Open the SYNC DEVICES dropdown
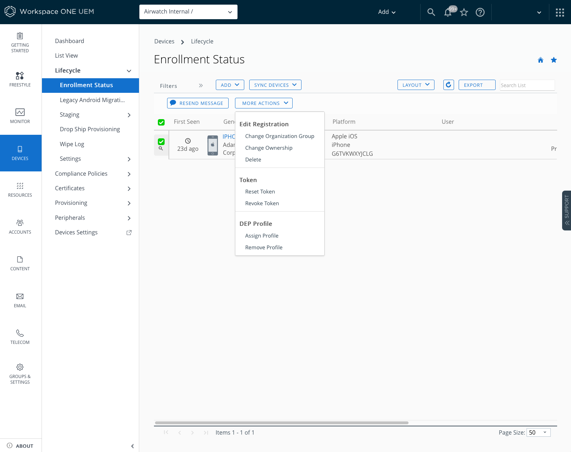The height and width of the screenshot is (452, 571). 275,85
